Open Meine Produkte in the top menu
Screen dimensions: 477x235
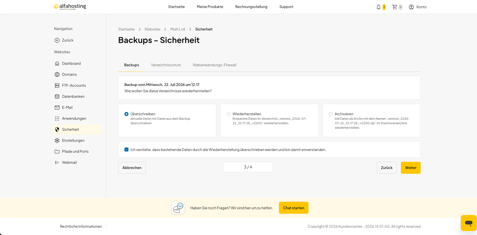[210, 7]
